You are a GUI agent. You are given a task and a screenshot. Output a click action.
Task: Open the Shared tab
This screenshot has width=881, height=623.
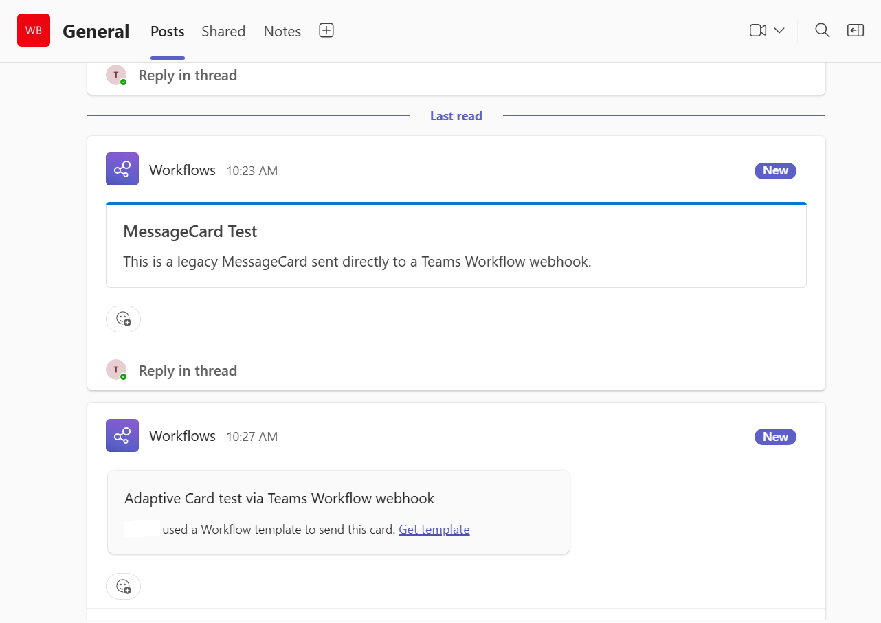point(223,32)
